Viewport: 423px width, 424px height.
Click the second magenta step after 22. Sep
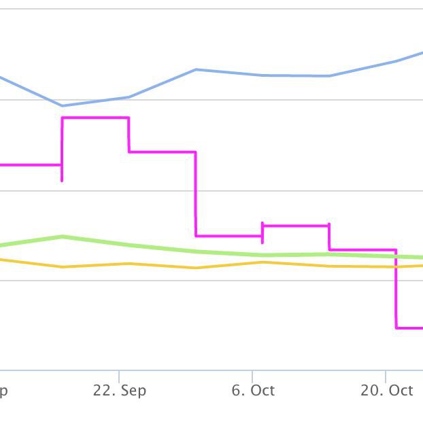[162, 152]
